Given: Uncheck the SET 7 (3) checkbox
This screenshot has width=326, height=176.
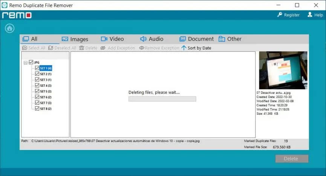Looking at the screenshot, I should pyautogui.click(x=37, y=103).
